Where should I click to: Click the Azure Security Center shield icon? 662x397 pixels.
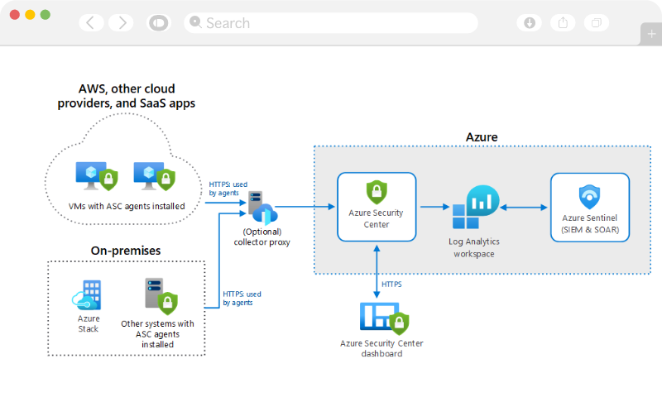click(x=377, y=193)
